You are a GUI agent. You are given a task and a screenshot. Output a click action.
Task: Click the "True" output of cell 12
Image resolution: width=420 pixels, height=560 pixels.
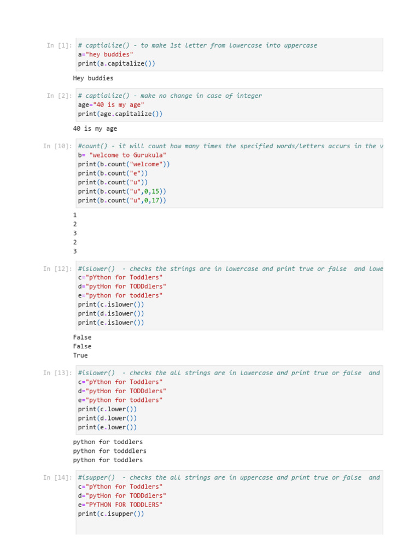pos(80,355)
